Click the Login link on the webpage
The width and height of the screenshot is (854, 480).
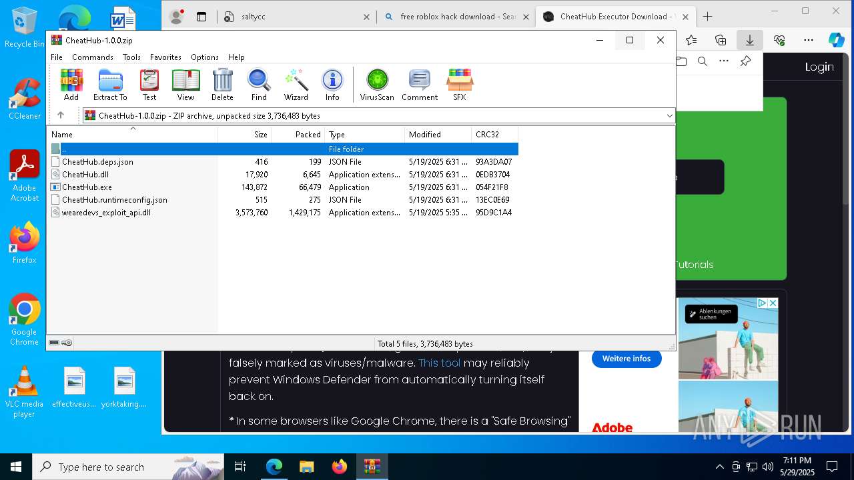click(x=819, y=67)
